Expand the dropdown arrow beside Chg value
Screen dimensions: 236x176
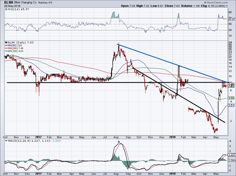pos(227,6)
